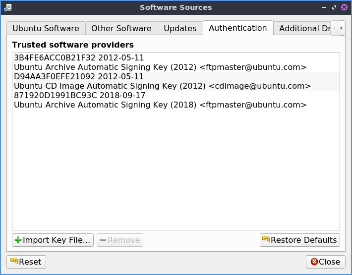Open the Other Software tab

coord(121,28)
